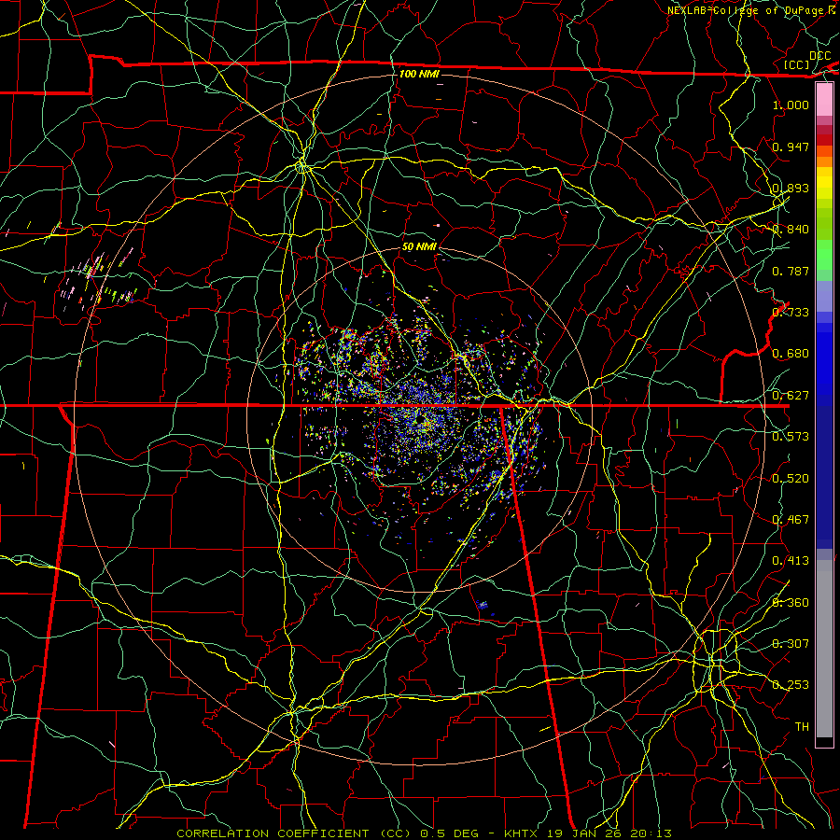This screenshot has width=840, height=840.
Task: Click the "100 NMI" range ring label
Action: coord(419,74)
